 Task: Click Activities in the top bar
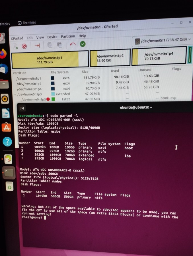pos(5,24)
